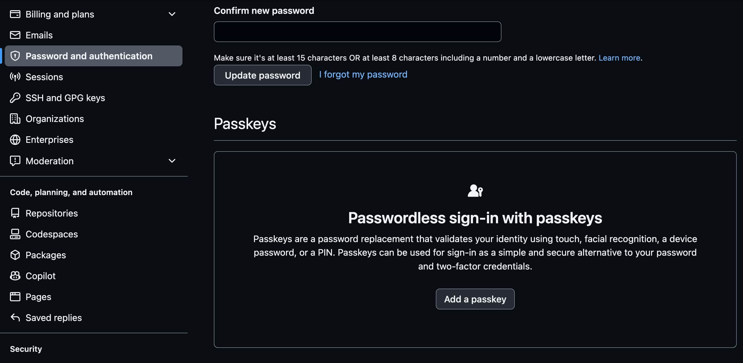This screenshot has height=363, width=743.
Task: Click the shield icon next to Password and authentication
Action: click(x=15, y=56)
